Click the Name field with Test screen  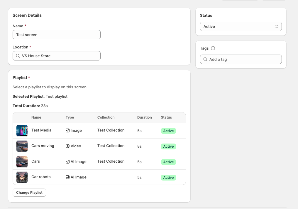pyautogui.click(x=56, y=35)
